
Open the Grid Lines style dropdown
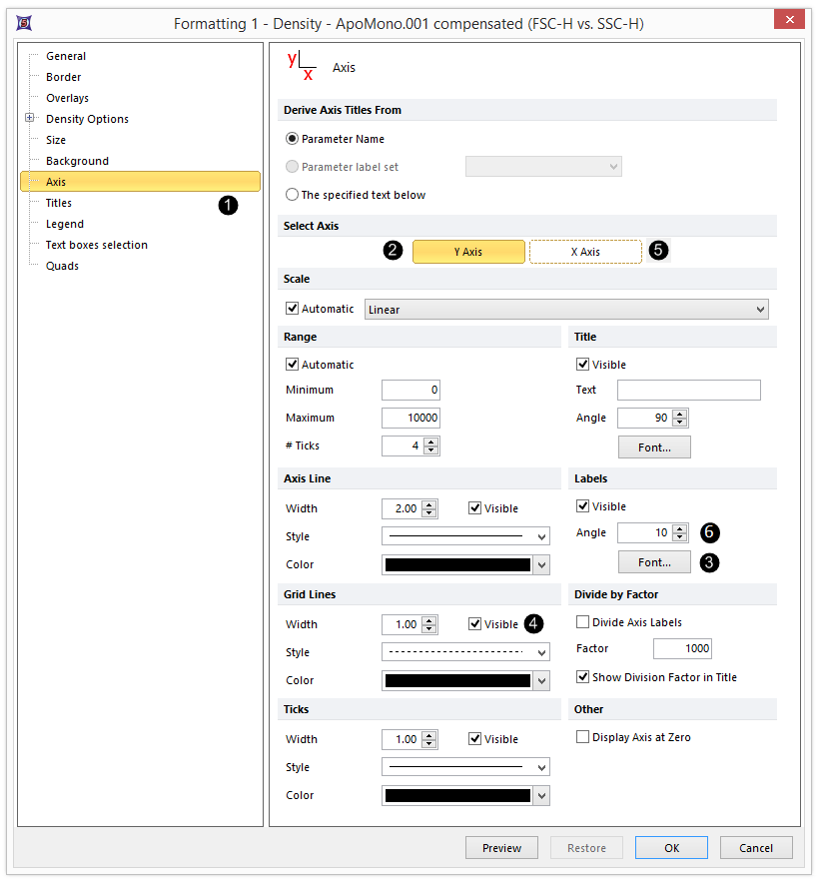[465, 651]
